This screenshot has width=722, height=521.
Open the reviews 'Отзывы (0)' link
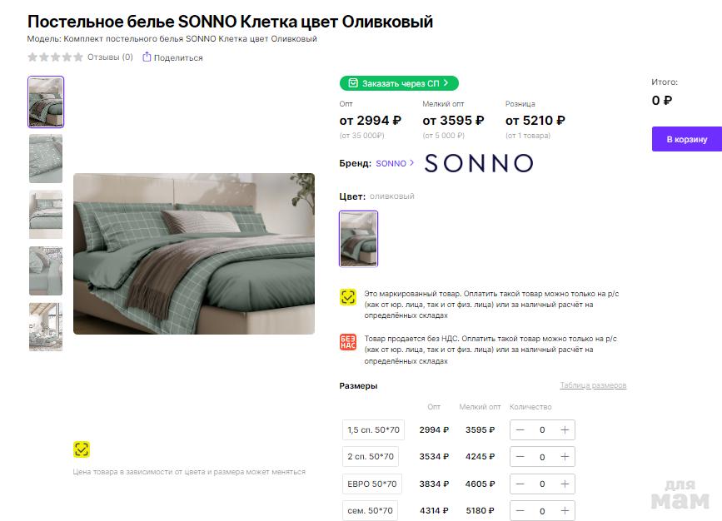pos(110,57)
